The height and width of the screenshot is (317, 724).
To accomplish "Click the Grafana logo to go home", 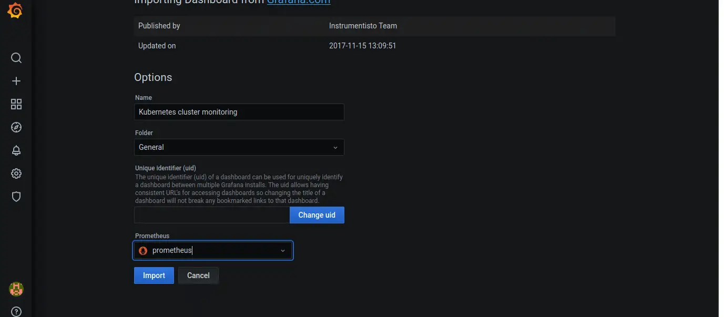I will 15,10.
